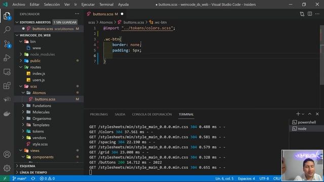Screen dimensions: 324x182
Task: Create a new terminal with plus icon
Action: [298, 114]
